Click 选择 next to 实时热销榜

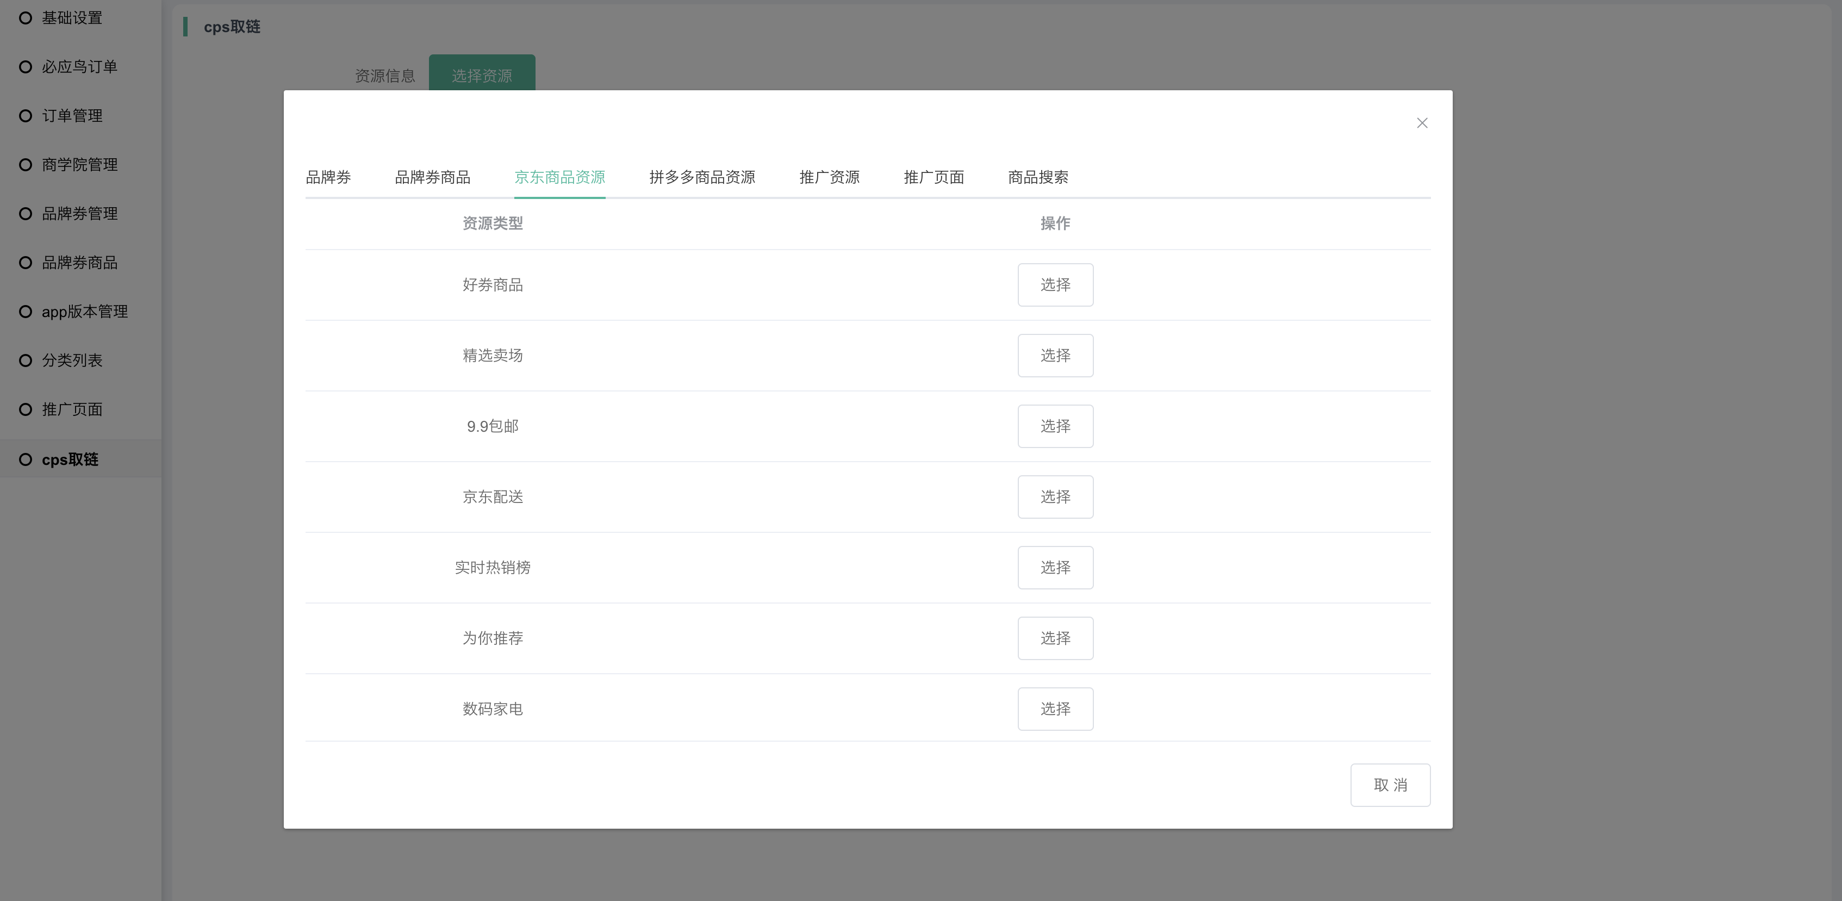click(x=1055, y=568)
